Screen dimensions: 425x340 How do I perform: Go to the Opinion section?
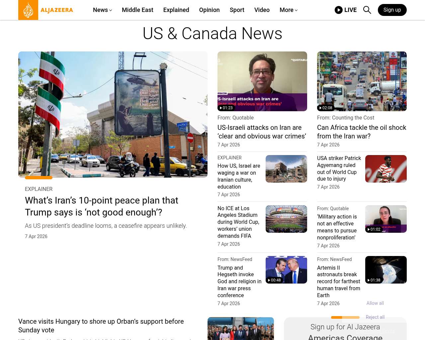pos(209,10)
